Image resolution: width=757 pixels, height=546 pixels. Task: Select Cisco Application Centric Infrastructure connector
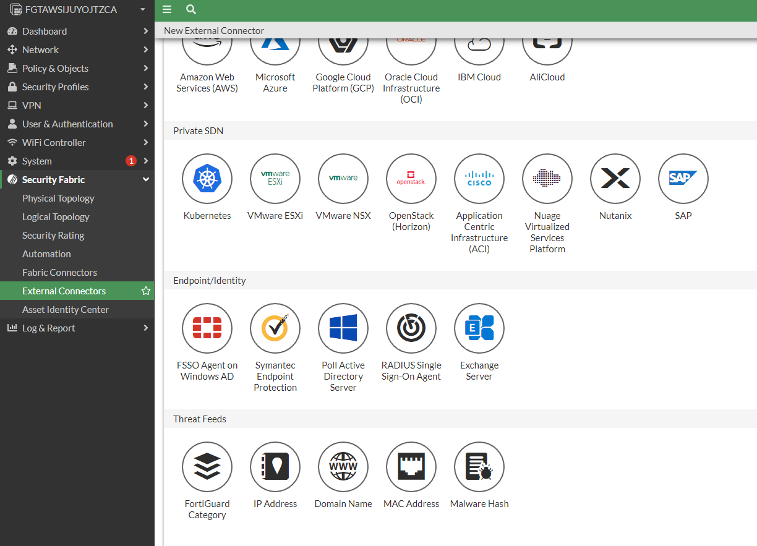click(479, 179)
